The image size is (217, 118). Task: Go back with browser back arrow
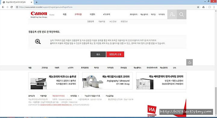3,7
